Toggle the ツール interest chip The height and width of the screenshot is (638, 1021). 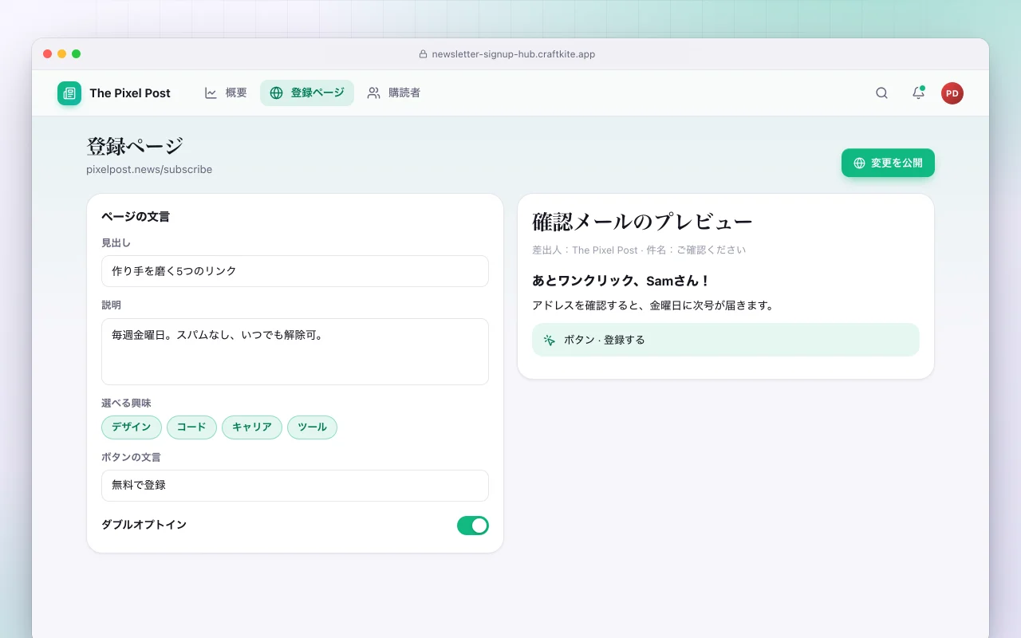(x=312, y=427)
